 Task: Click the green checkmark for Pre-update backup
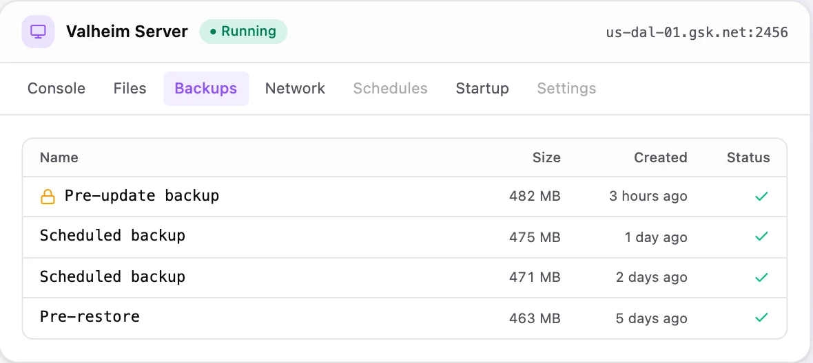click(761, 197)
